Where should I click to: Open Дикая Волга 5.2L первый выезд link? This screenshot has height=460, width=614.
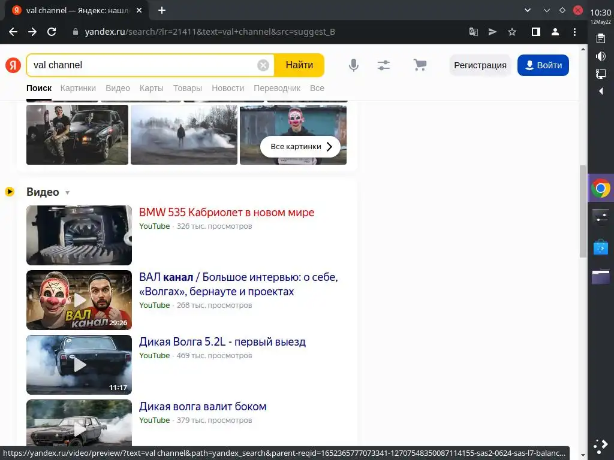[x=222, y=341]
